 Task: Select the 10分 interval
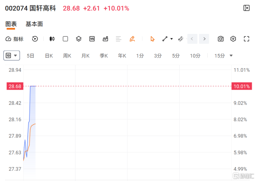coord(195,56)
